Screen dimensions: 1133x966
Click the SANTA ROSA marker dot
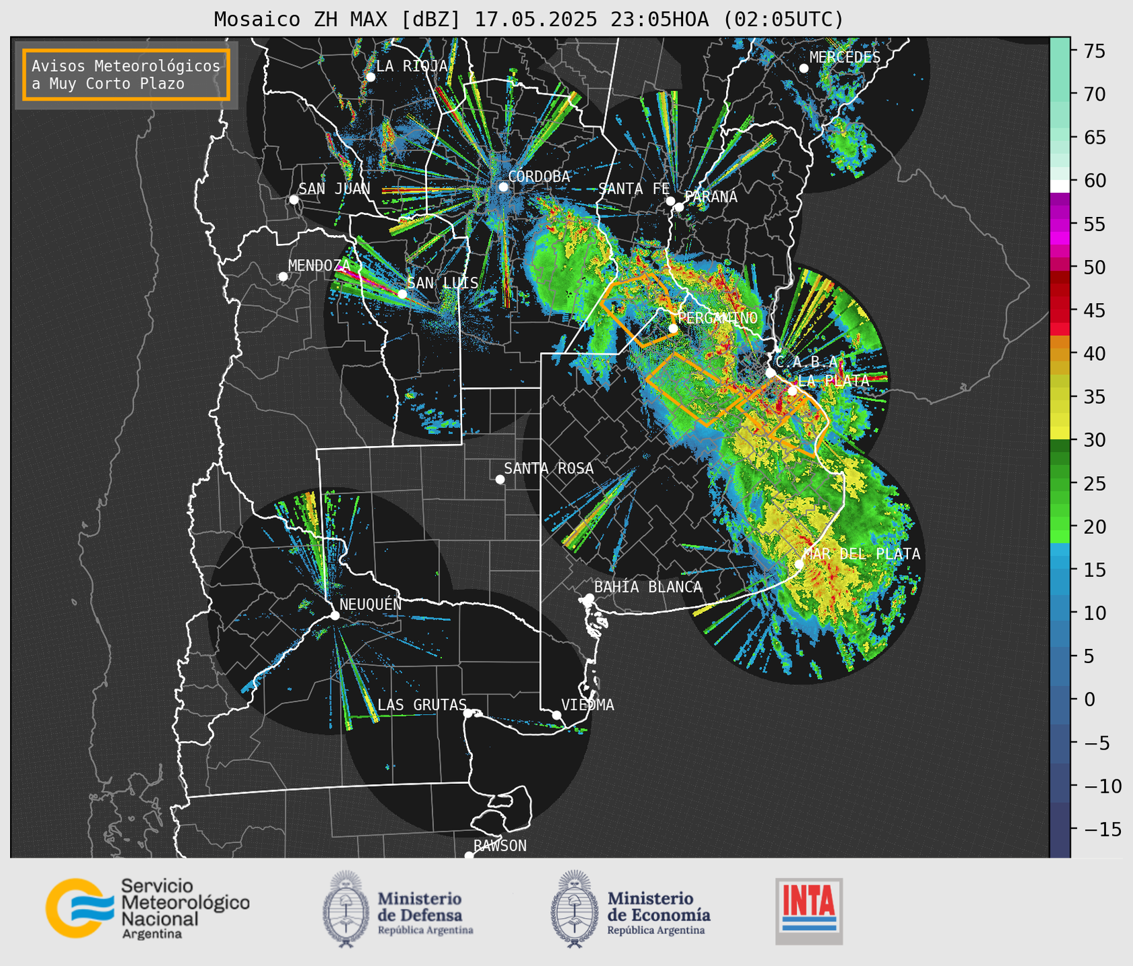[x=500, y=479]
